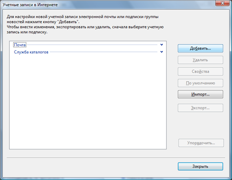Click the Добавить... button
The image size is (232, 180).
[200, 48]
